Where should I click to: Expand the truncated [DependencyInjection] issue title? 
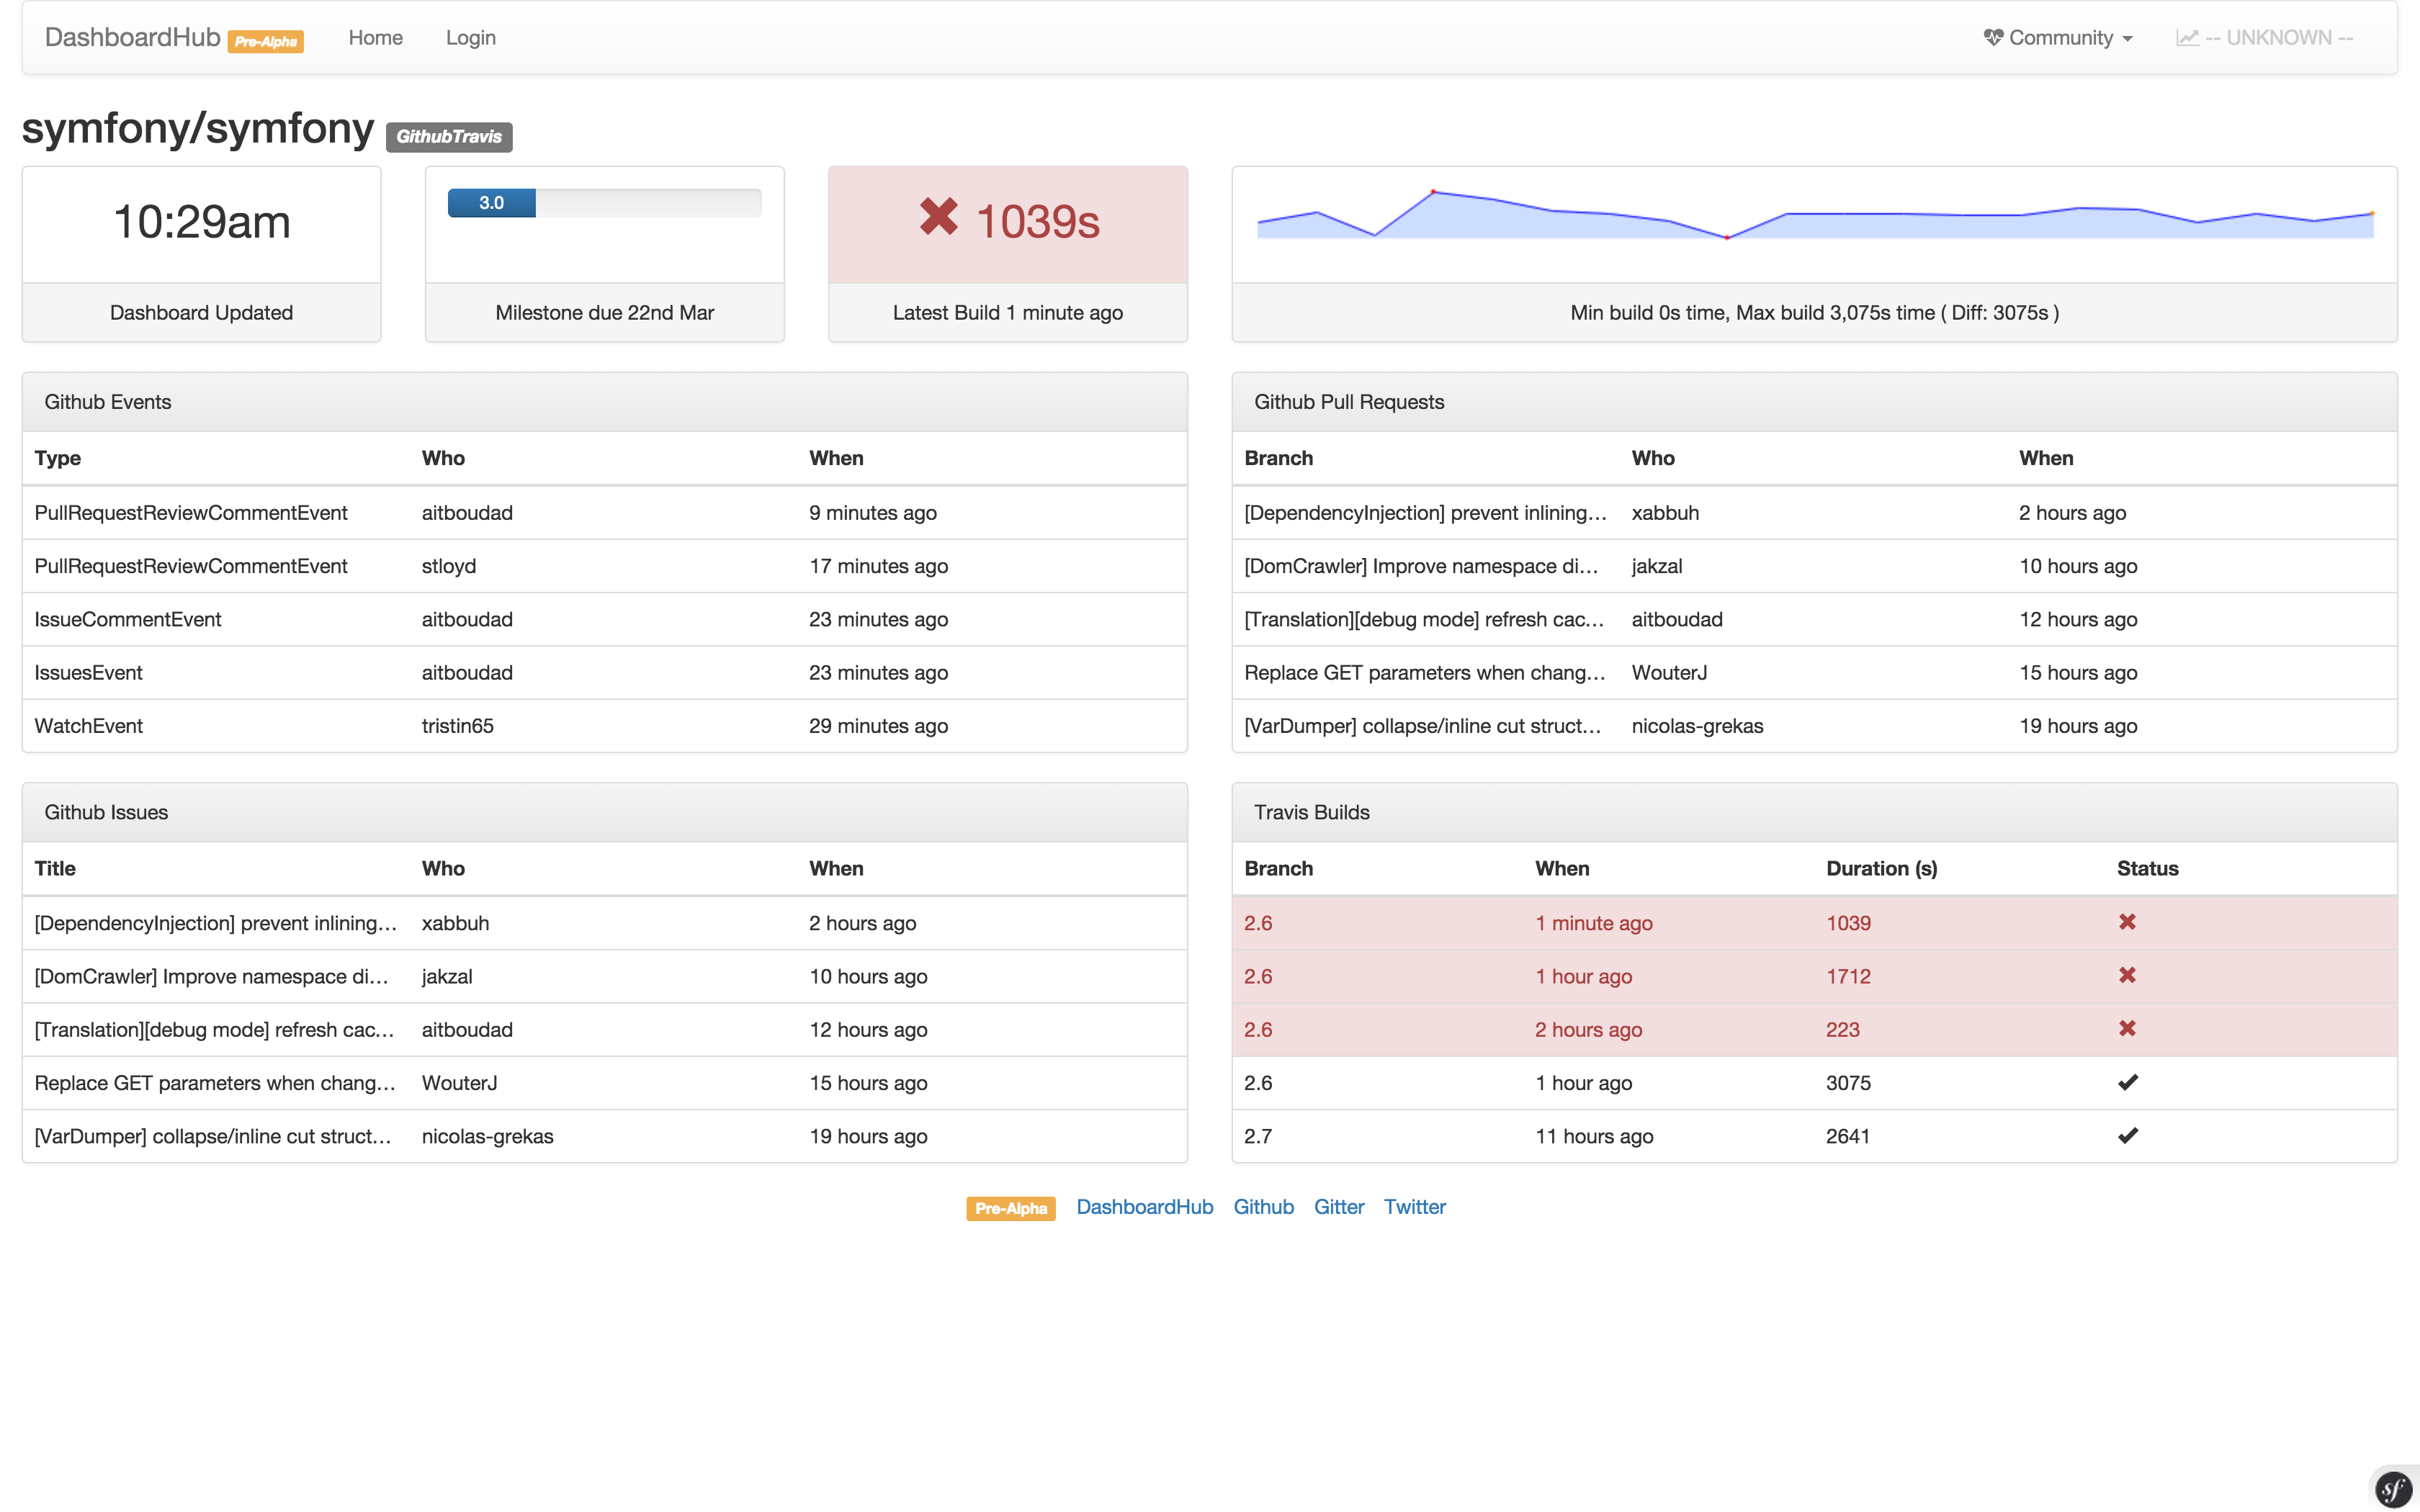click(215, 922)
